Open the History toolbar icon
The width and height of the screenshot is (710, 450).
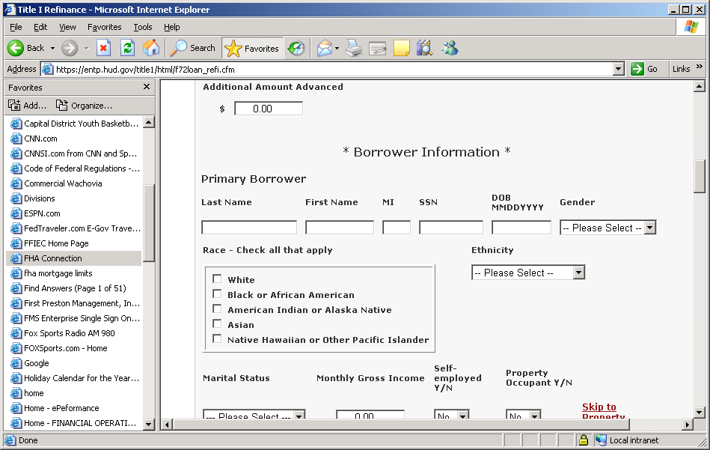coord(296,48)
